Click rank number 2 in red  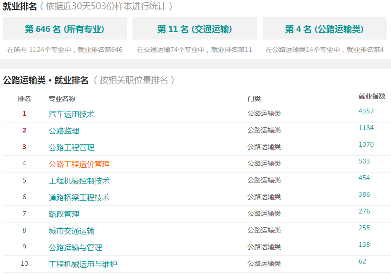click(24, 130)
